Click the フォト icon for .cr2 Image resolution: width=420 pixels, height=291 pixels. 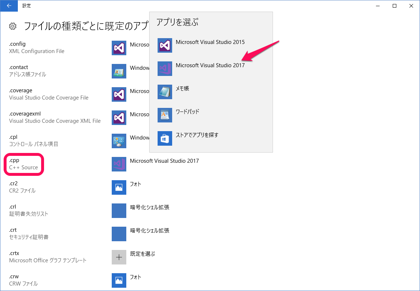[x=119, y=187]
